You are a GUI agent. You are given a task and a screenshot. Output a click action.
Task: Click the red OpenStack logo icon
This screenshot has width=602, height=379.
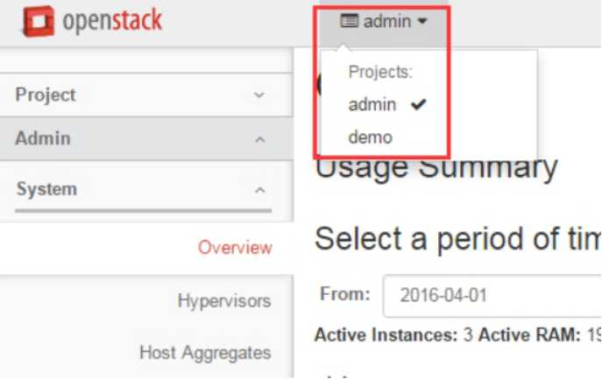tap(38, 22)
